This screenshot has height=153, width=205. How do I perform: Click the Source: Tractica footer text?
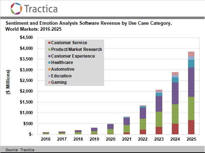click(20, 150)
